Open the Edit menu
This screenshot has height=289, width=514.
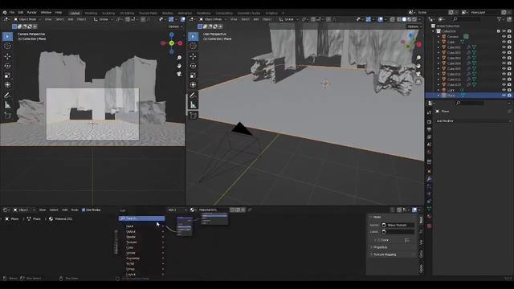point(21,13)
